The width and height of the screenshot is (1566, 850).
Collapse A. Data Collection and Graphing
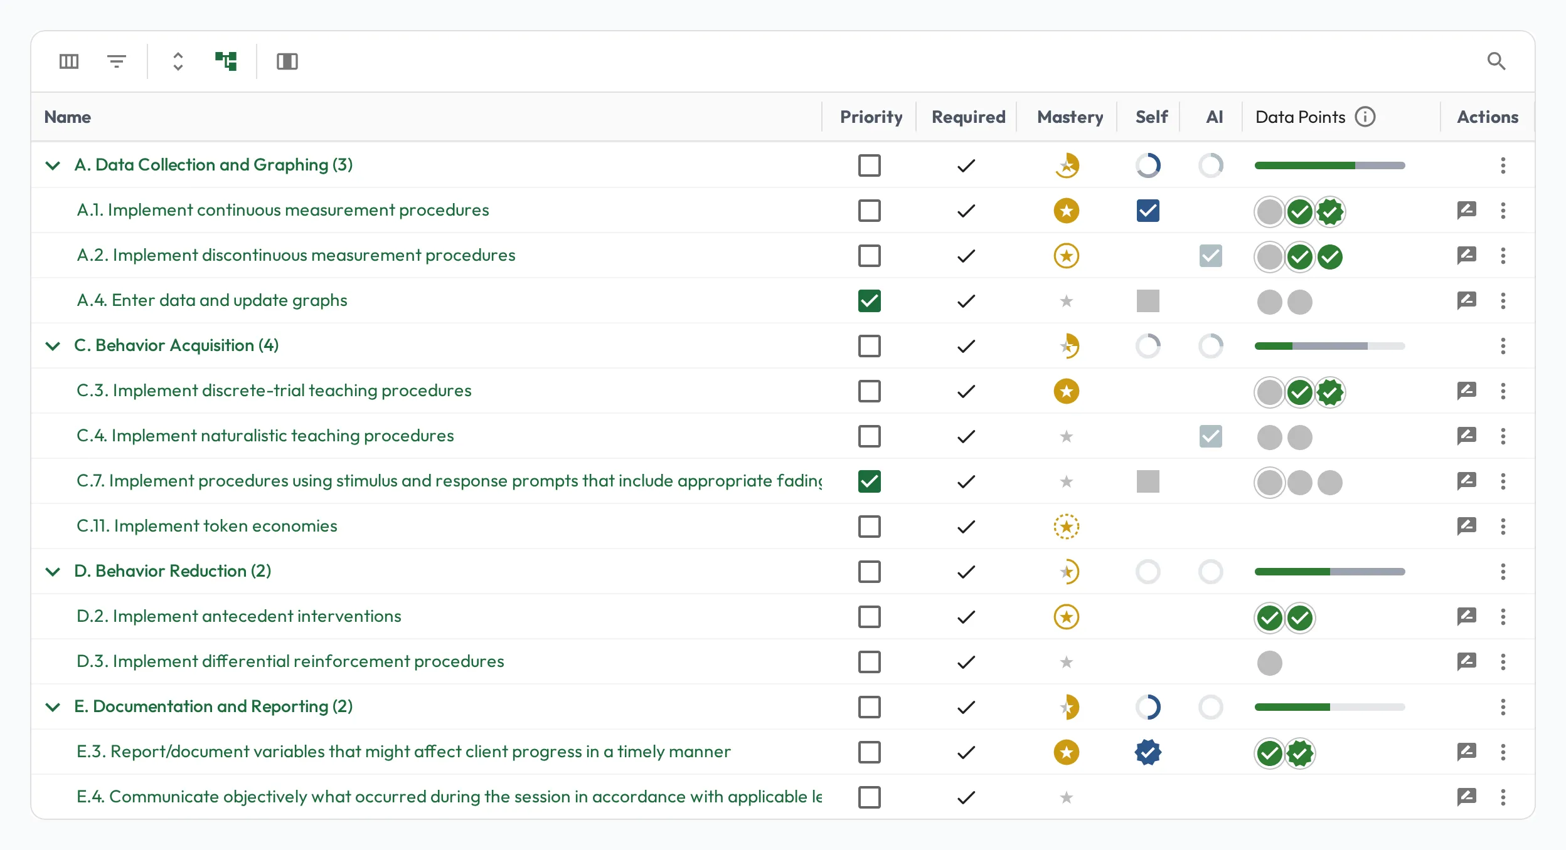53,165
